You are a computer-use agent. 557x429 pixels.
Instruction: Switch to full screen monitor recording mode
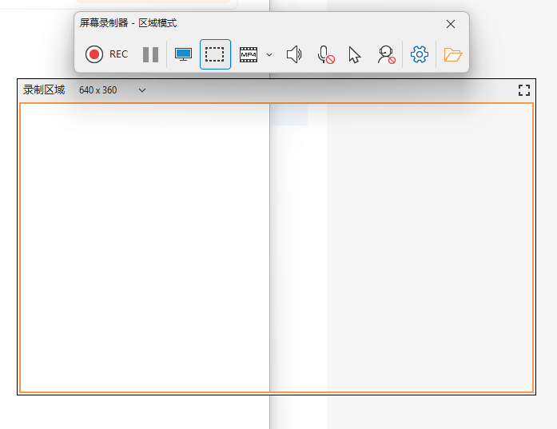tap(183, 54)
